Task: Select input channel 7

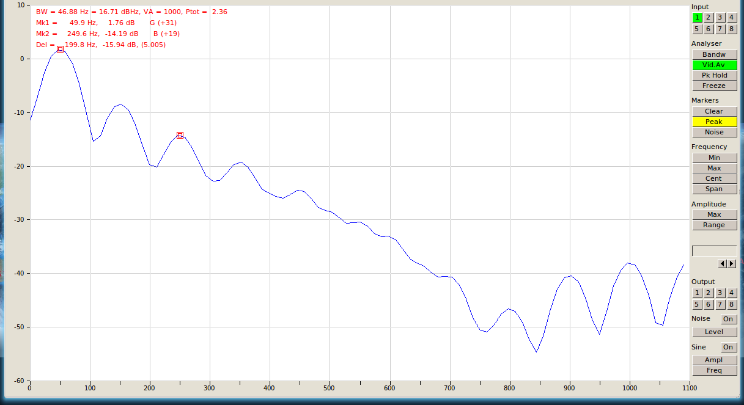Action: pyautogui.click(x=720, y=29)
